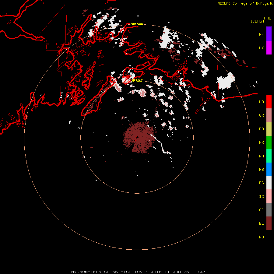Click the BI legend label
This screenshot has width=274, height=274.
[261, 223]
